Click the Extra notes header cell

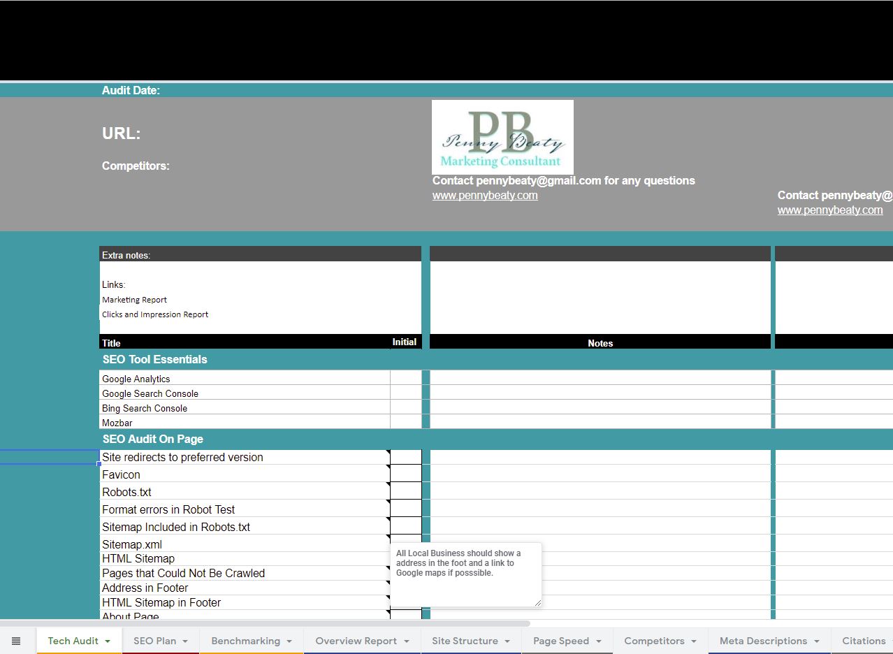(260, 255)
